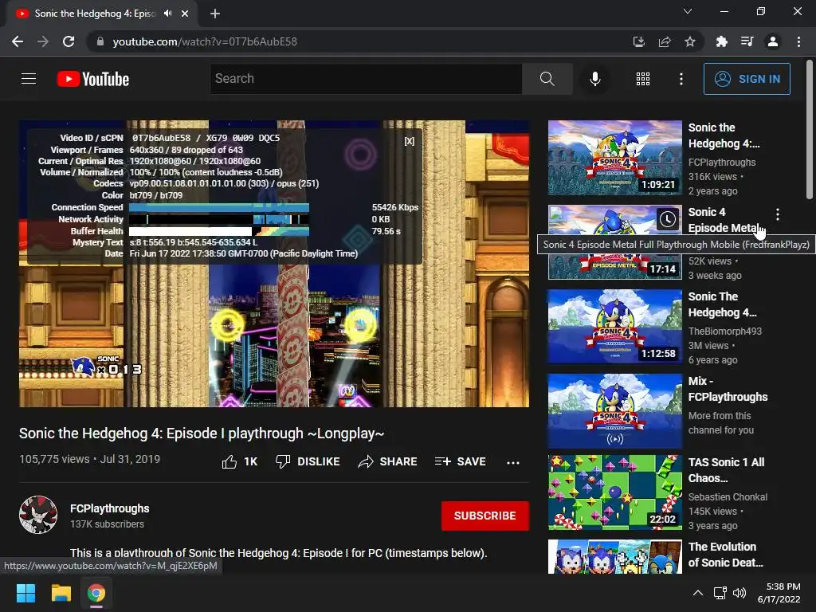Open FCPlaythroughs channel avatar
The width and height of the screenshot is (816, 612).
pyautogui.click(x=38, y=516)
